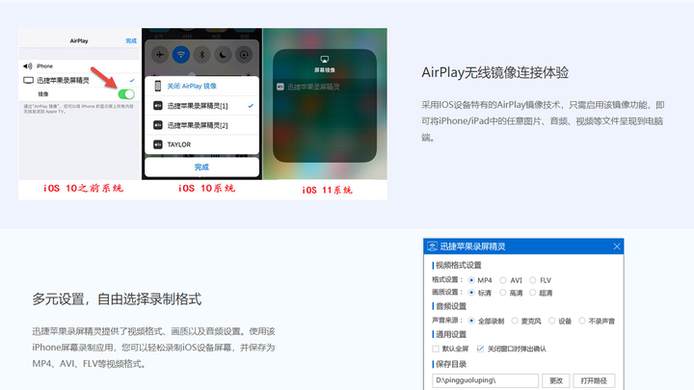Image resolution: width=694 pixels, height=390 pixels.
Task: Tap the screen mirroring icon above 屏幕镜像
Action: pos(325,60)
